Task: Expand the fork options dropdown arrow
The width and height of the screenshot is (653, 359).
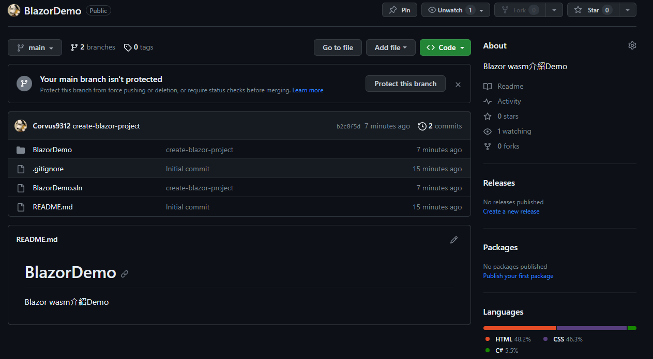Action: coord(554,10)
